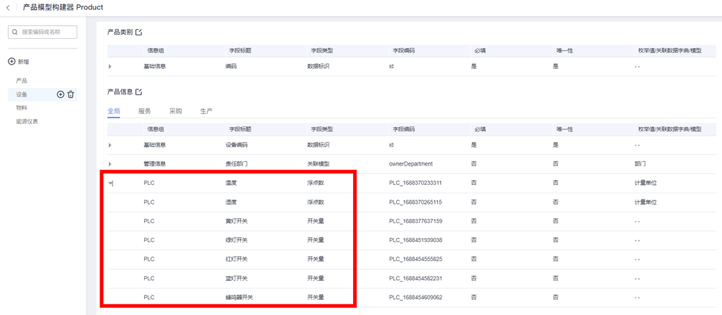The height and width of the screenshot is (315, 722).
Task: Click the 湿度 field title cell
Action: (230, 202)
